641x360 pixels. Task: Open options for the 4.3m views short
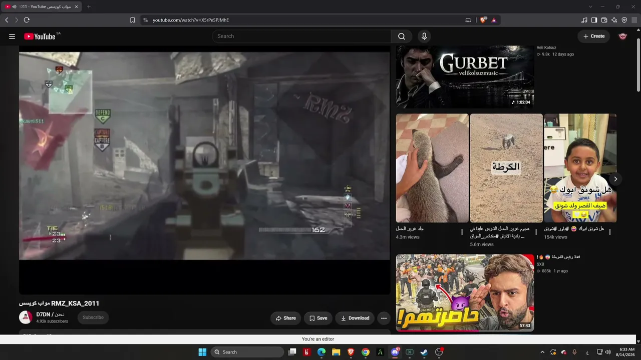(462, 232)
